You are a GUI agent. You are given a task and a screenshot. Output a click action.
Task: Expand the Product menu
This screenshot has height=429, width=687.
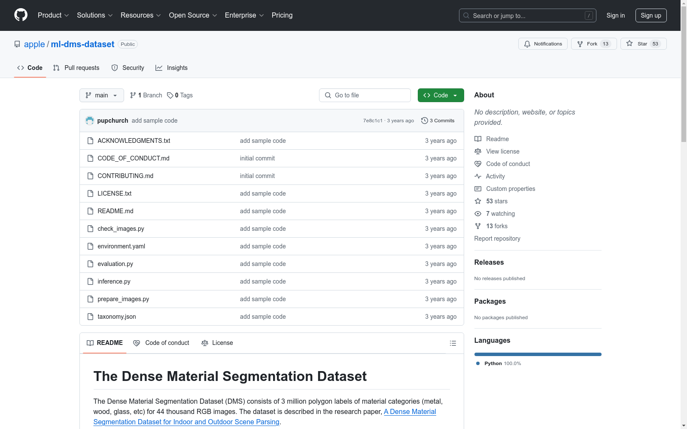click(x=53, y=15)
